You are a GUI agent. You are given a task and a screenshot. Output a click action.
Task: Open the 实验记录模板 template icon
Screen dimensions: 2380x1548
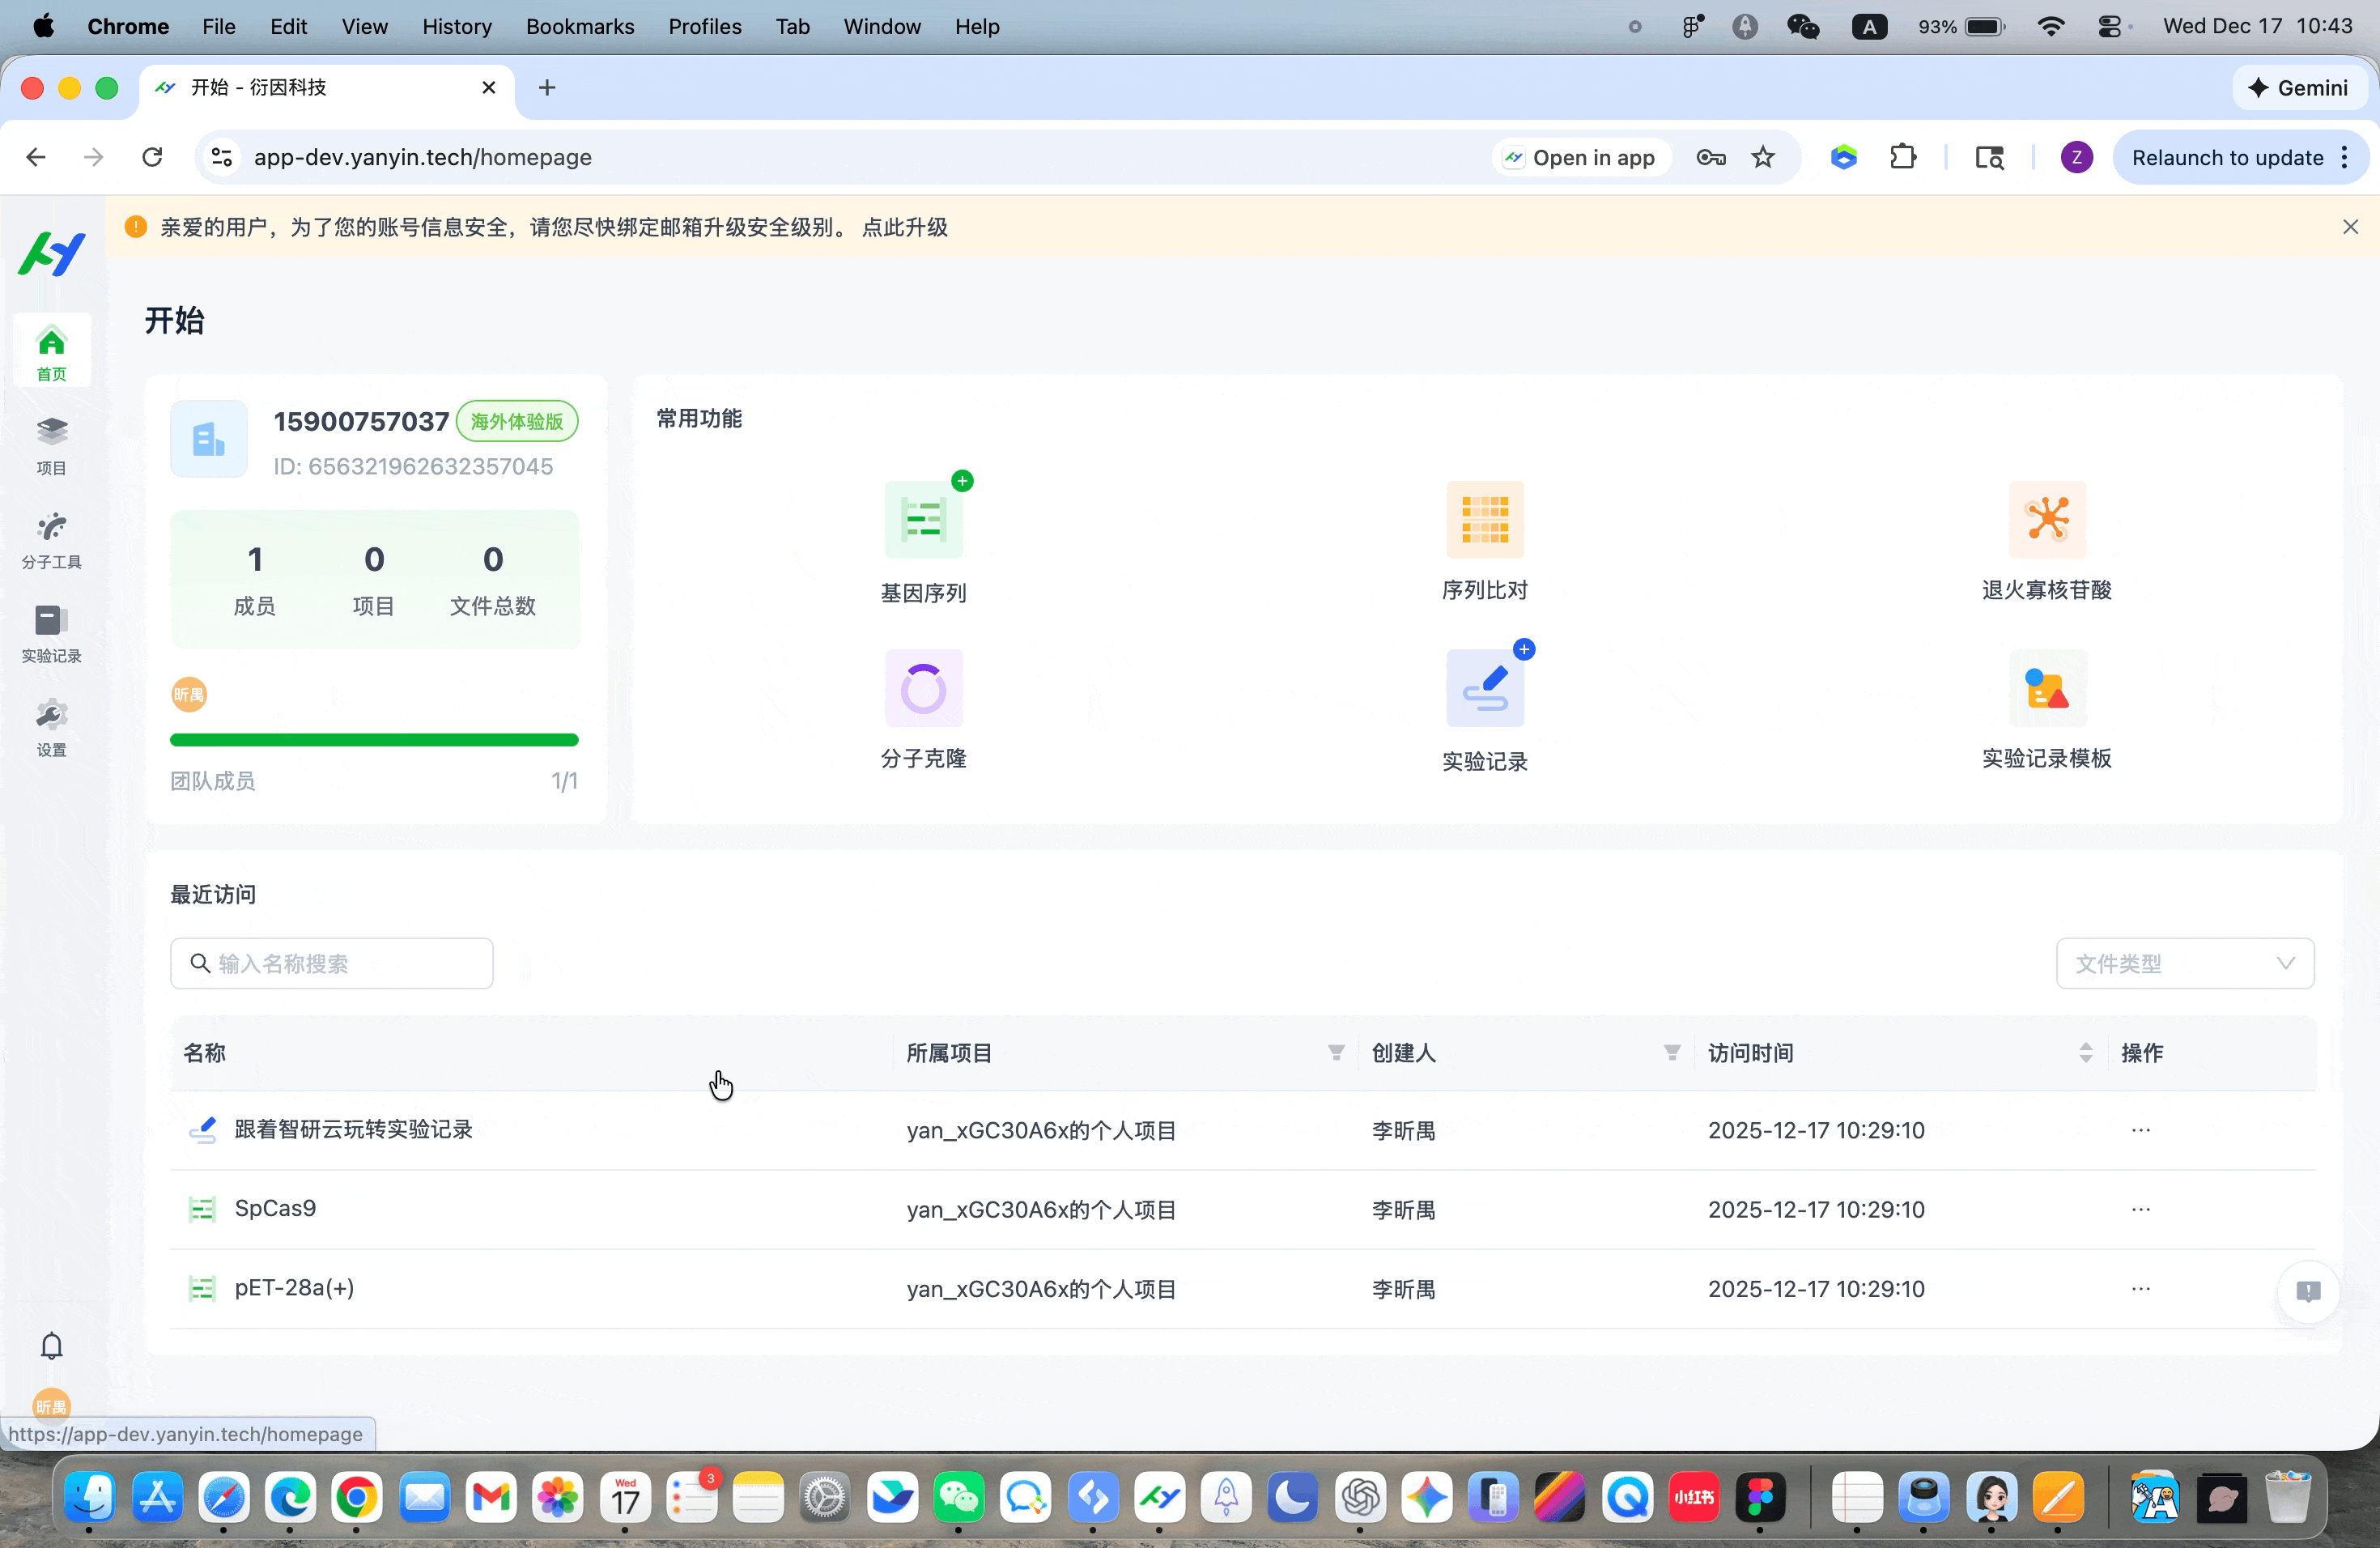click(x=2046, y=688)
